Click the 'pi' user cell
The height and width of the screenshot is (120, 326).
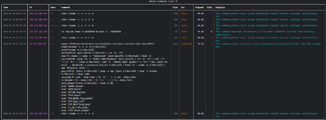pyautogui.click(x=52, y=32)
